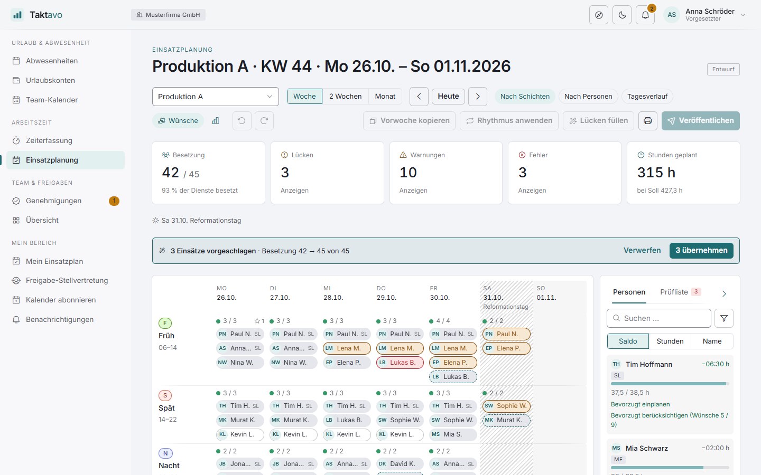This screenshot has height=475, width=761.
Task: Expand the side panel tabs chevron
Action: tap(724, 293)
